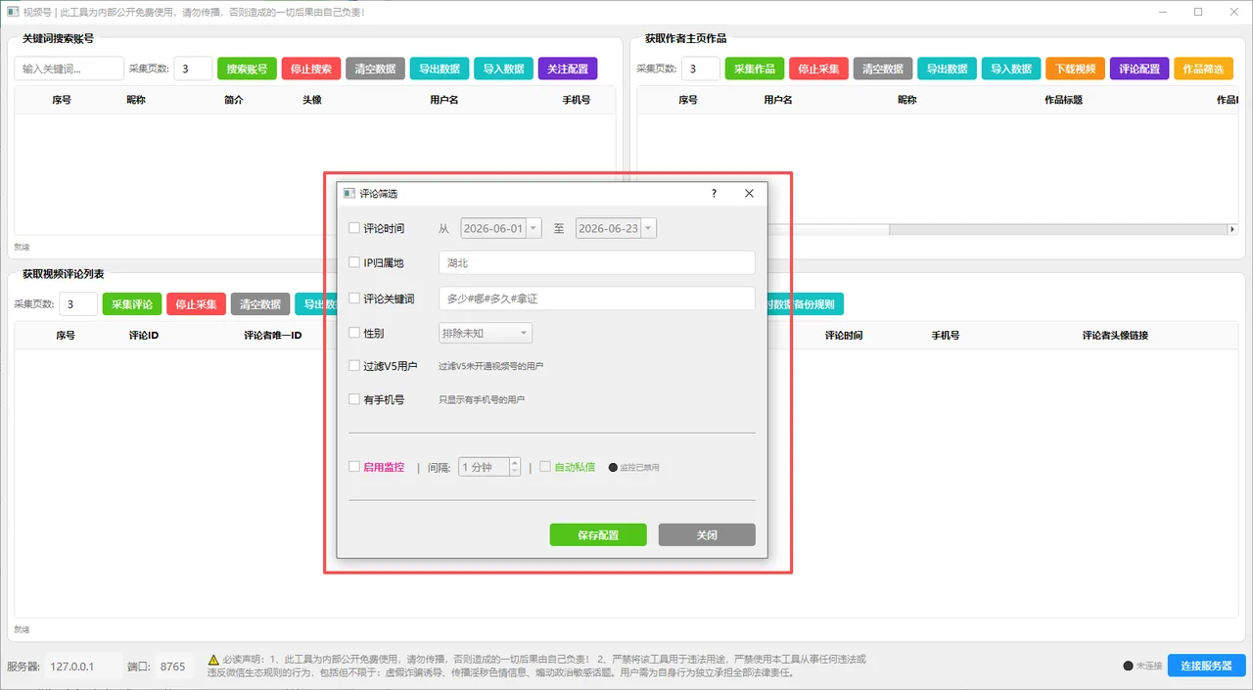This screenshot has width=1253, height=690.
Task: Click the orange 下载视频 button
Action: [x=1075, y=69]
